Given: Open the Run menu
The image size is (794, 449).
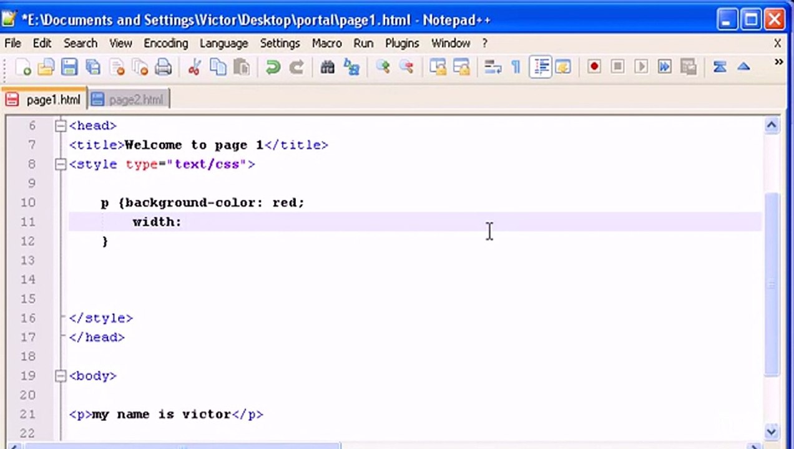Looking at the screenshot, I should [x=363, y=43].
